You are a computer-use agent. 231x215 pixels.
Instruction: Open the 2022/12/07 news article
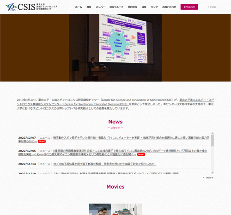pyautogui.click(x=114, y=140)
